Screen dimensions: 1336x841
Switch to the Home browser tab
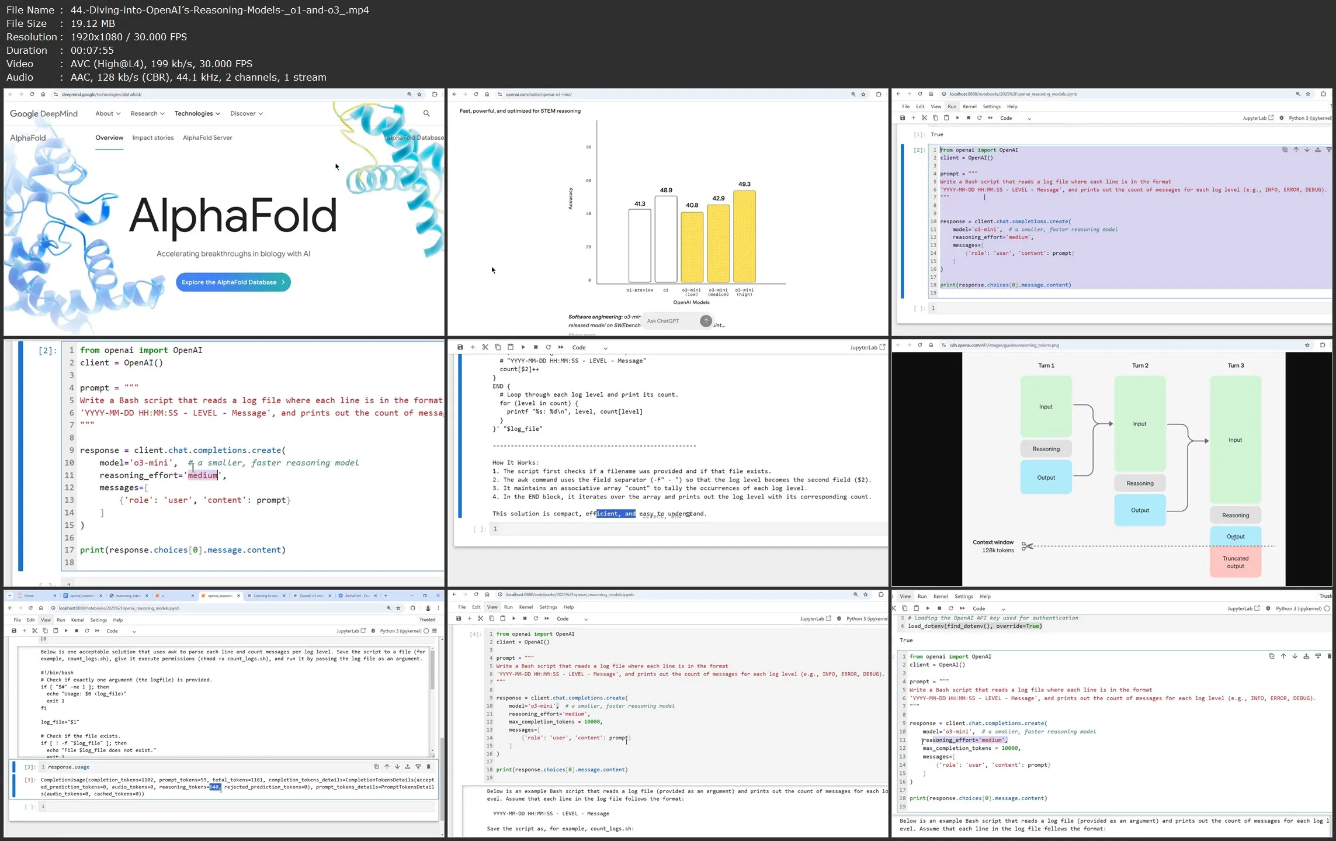pyautogui.click(x=36, y=596)
